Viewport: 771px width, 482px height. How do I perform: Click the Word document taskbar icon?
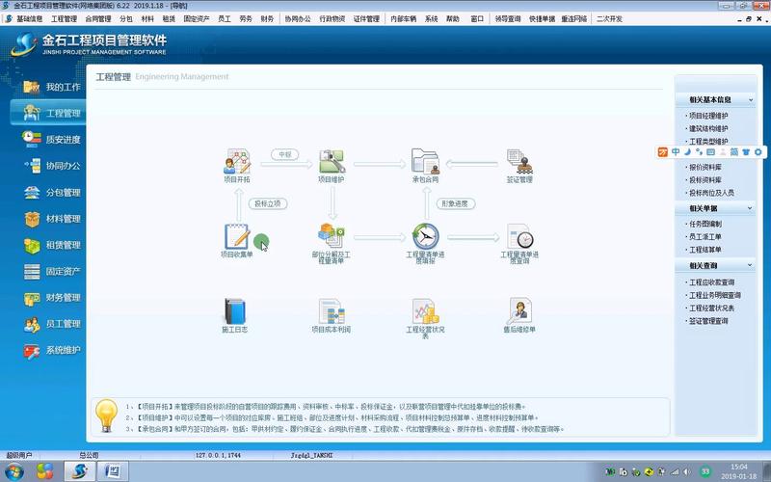(x=113, y=471)
